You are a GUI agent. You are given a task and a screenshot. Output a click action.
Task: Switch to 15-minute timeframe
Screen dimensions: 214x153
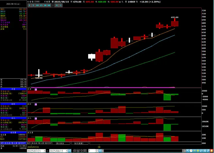[x=41, y=5]
